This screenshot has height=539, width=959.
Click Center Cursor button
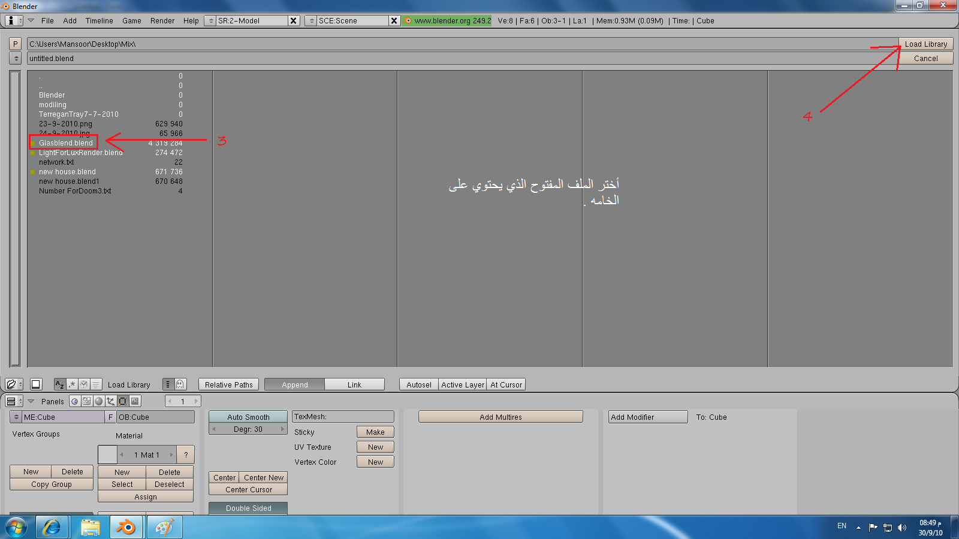coord(248,489)
